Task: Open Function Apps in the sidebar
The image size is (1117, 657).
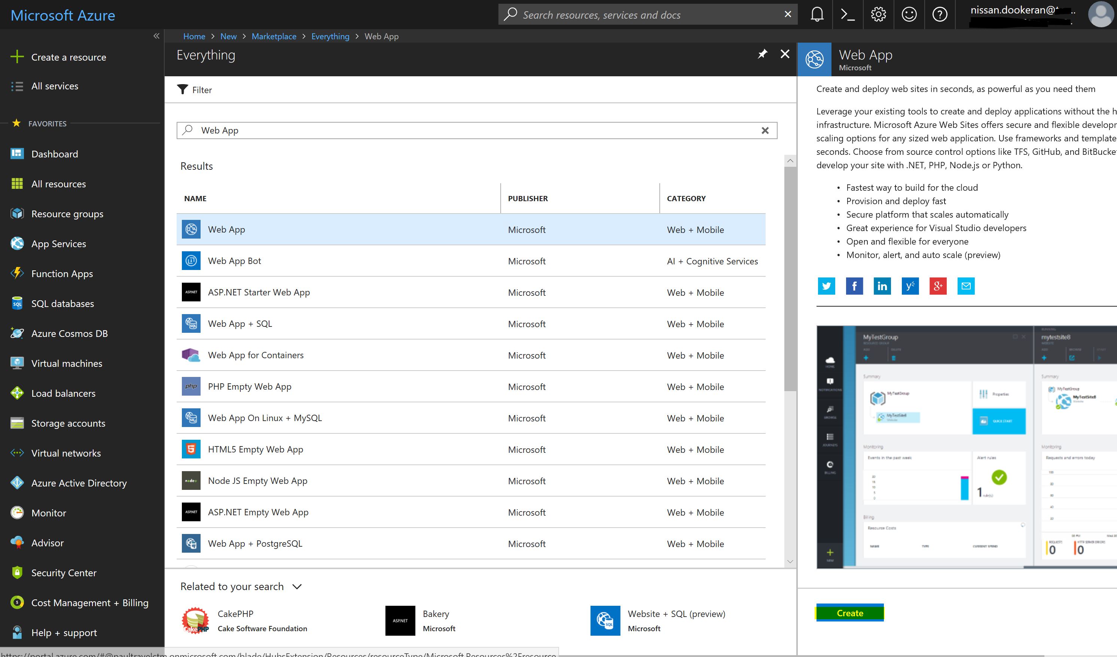Action: click(x=62, y=274)
